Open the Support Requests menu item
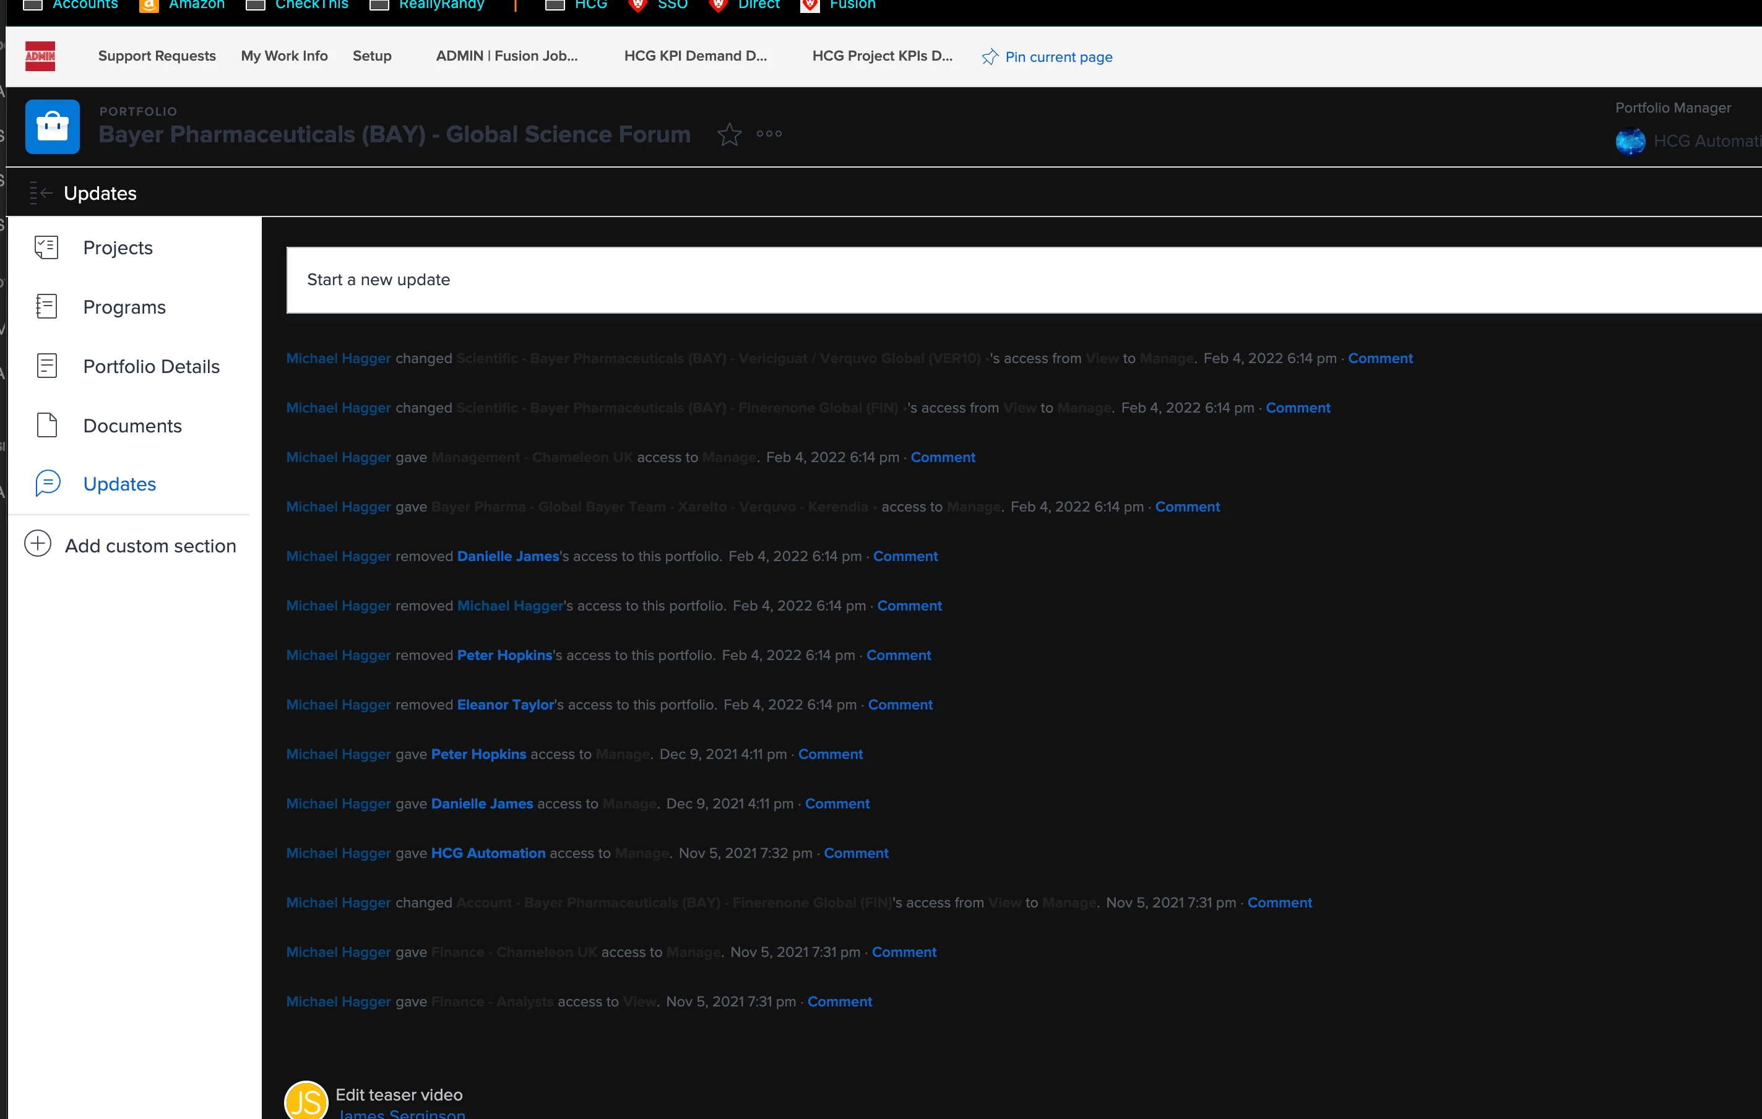 point(157,56)
